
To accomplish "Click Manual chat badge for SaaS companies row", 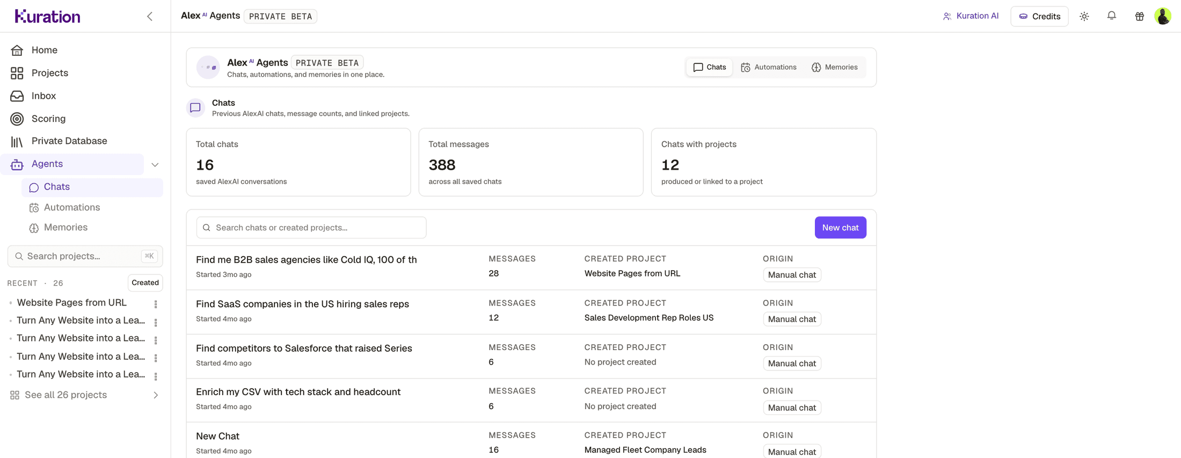I will click(792, 319).
